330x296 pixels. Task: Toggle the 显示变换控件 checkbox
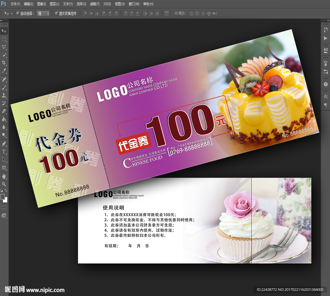[56, 14]
